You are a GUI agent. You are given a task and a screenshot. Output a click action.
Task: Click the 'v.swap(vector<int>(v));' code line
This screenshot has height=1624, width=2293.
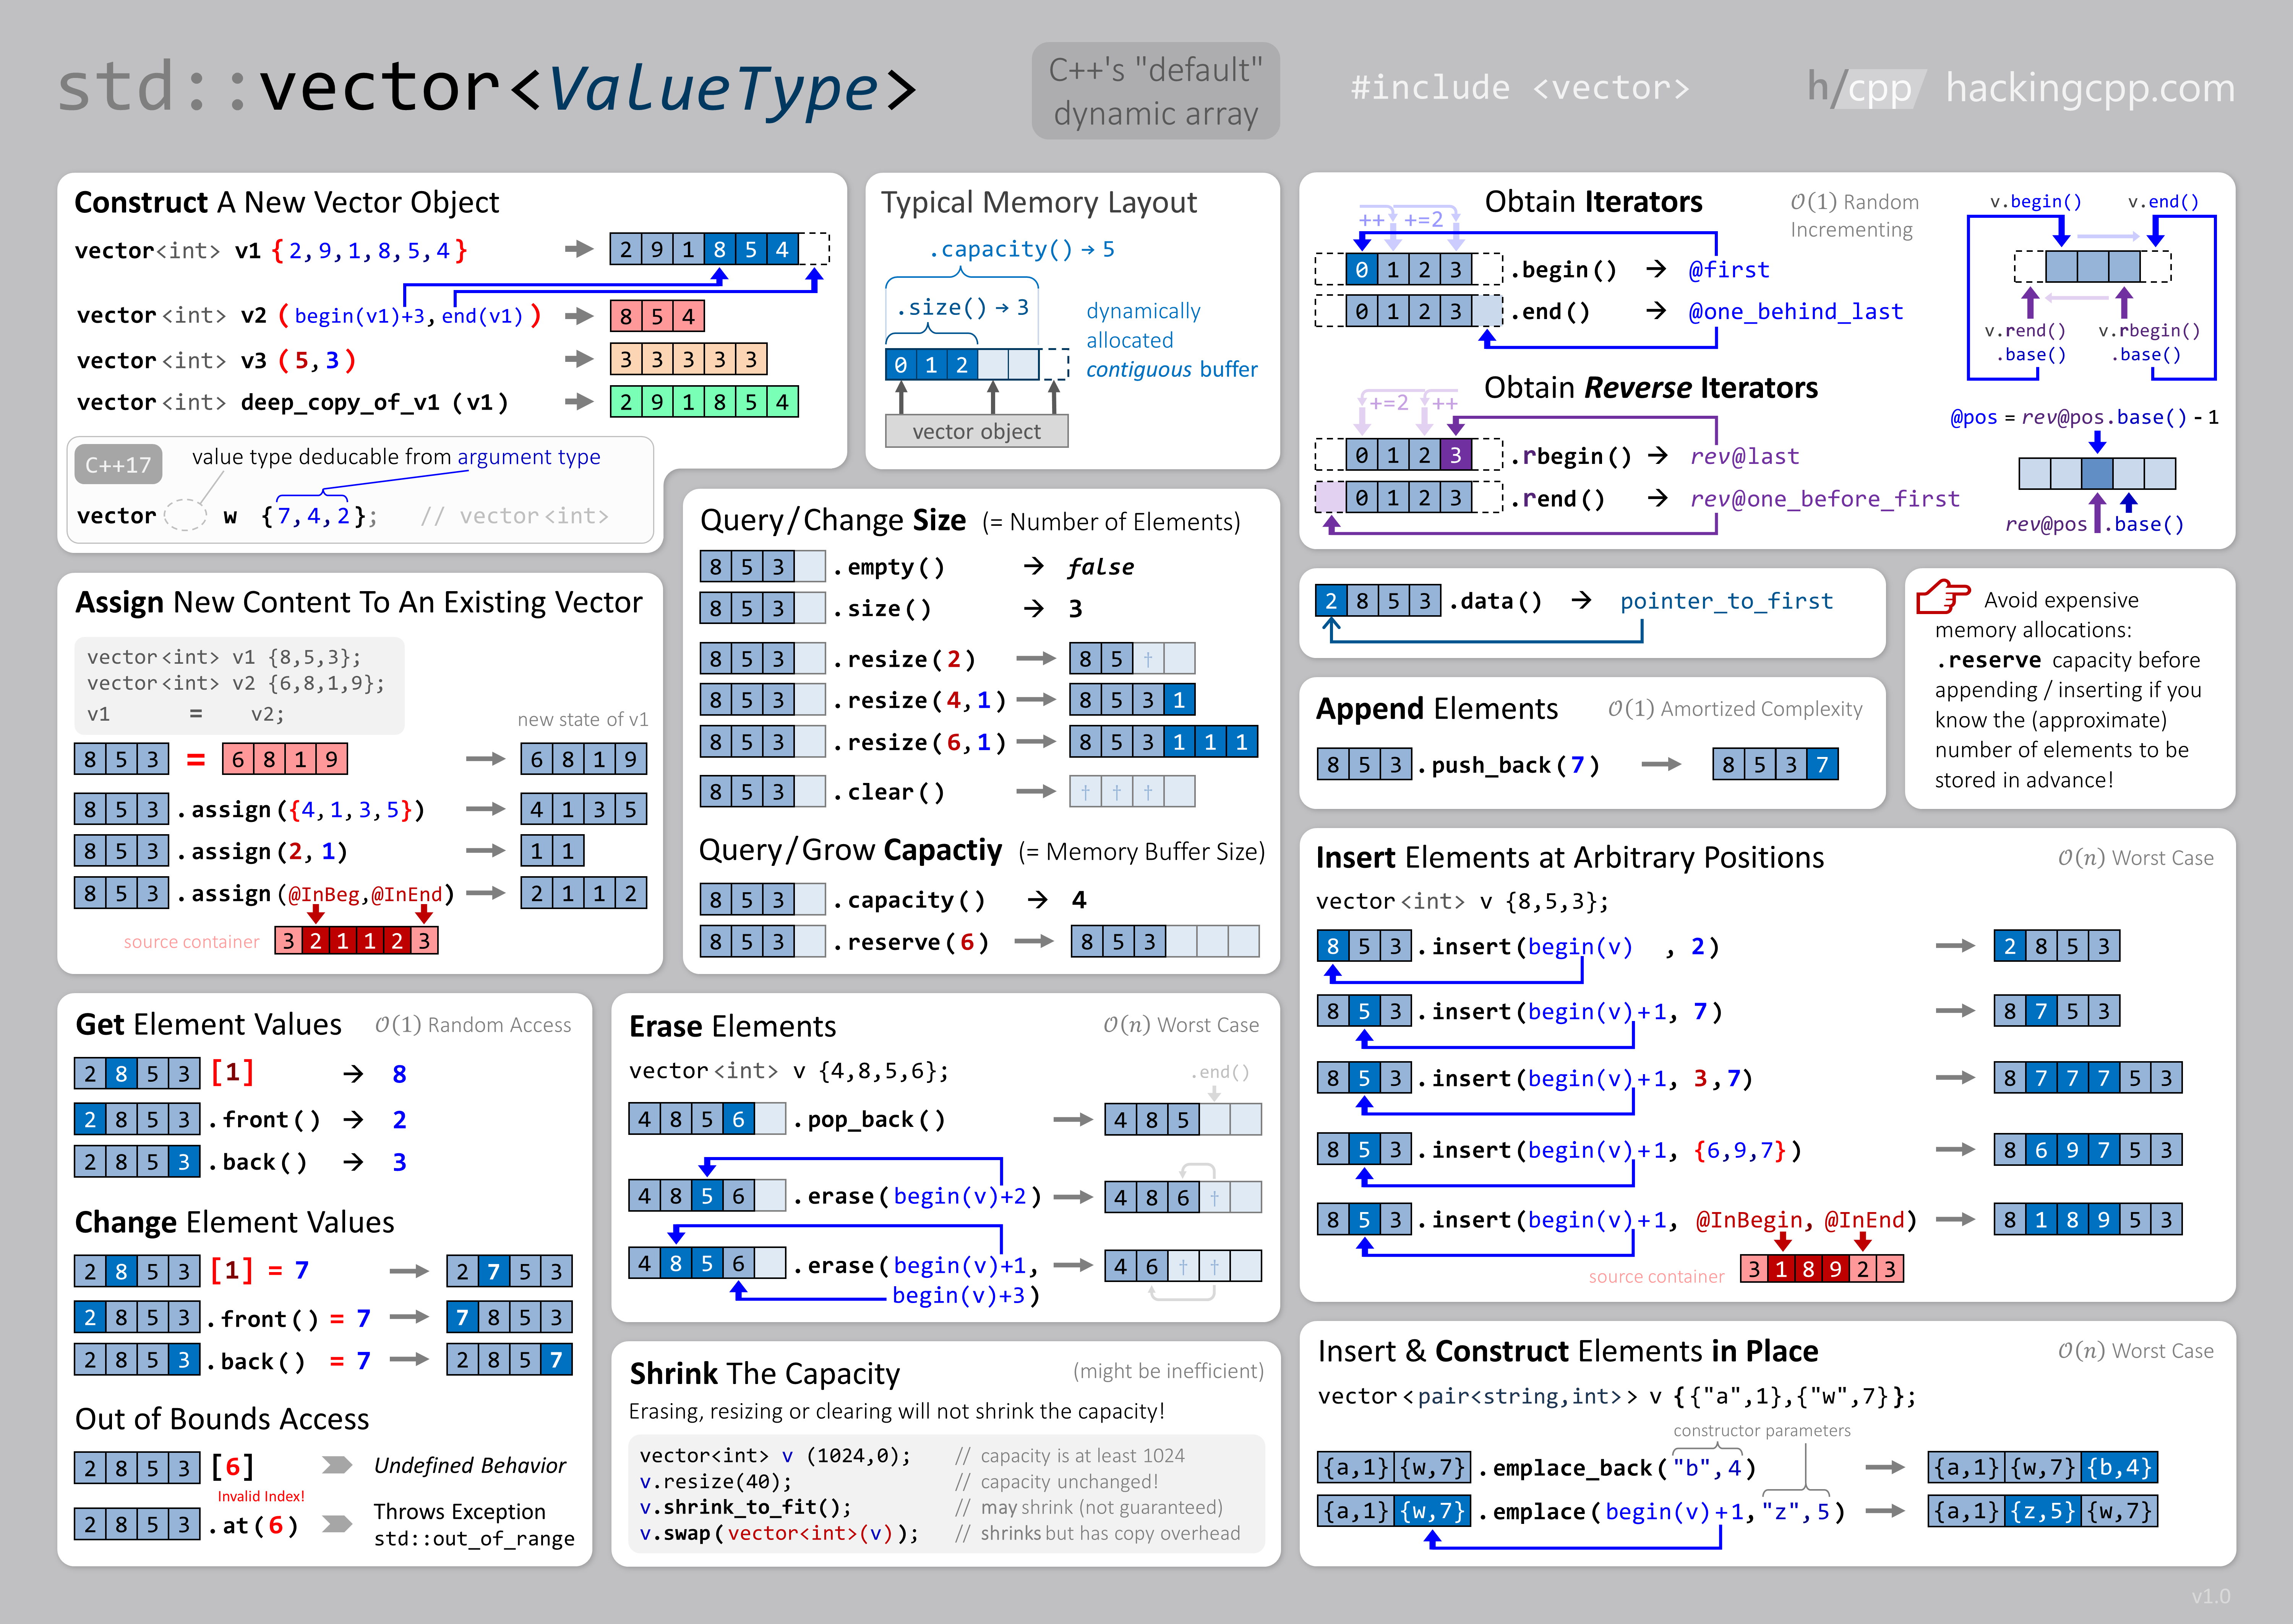[779, 1534]
